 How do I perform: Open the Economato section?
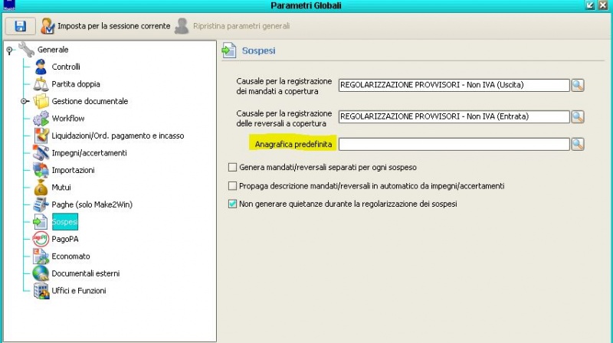(x=70, y=256)
